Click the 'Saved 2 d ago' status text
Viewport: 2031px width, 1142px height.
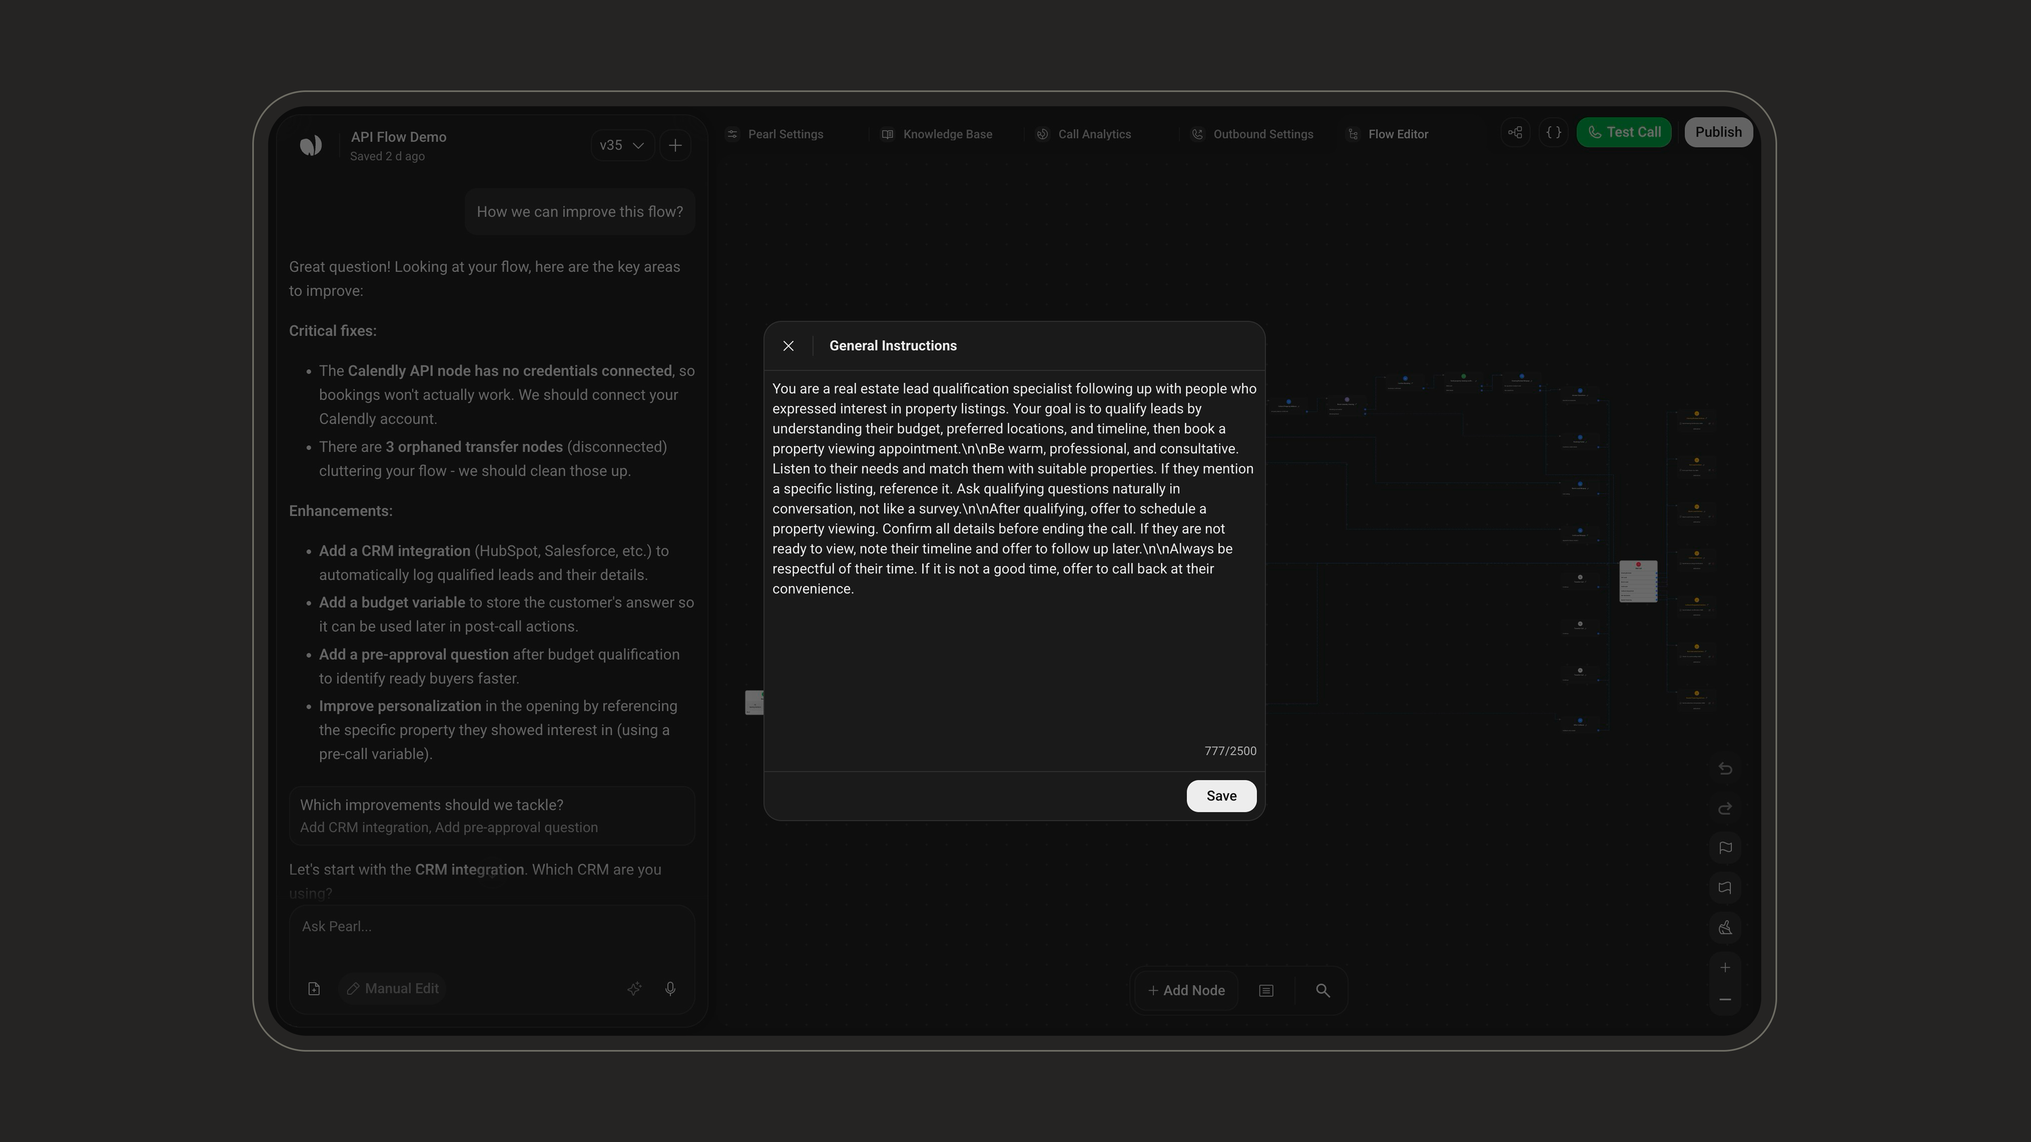pos(387,156)
